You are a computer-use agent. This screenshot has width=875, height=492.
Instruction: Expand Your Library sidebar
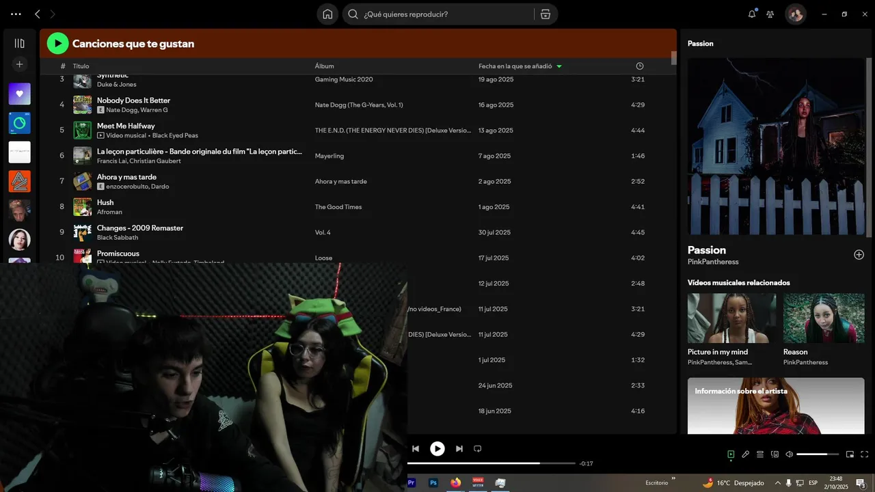point(19,43)
